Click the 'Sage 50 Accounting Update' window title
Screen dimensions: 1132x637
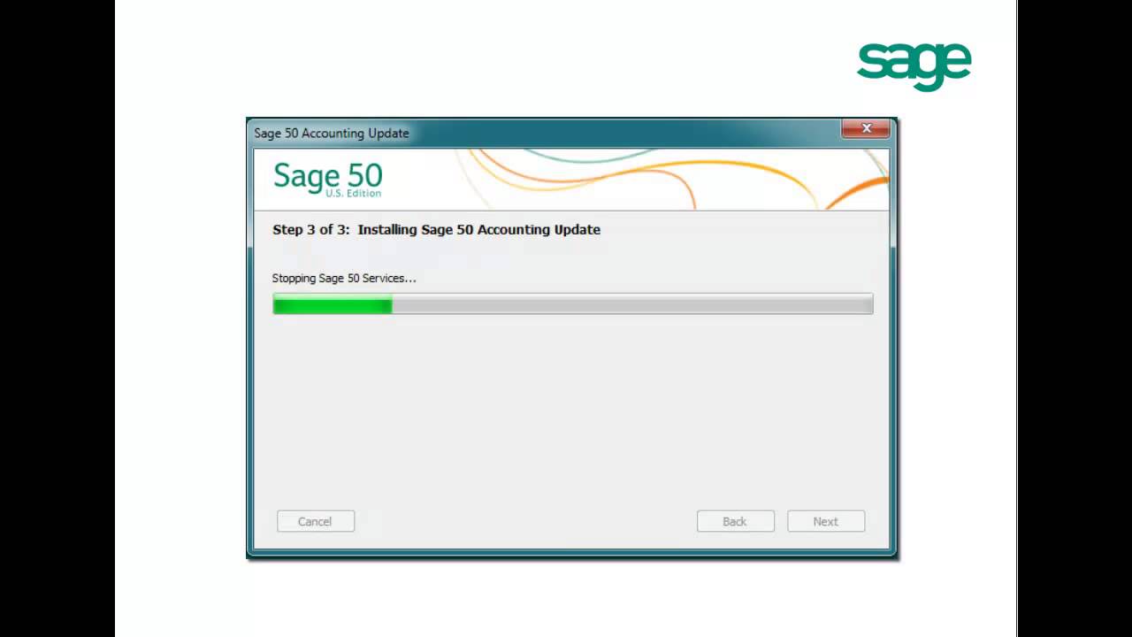pyautogui.click(x=332, y=133)
